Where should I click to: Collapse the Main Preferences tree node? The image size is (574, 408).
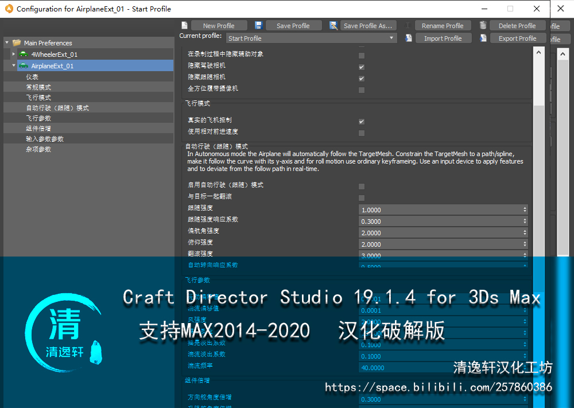click(x=7, y=42)
